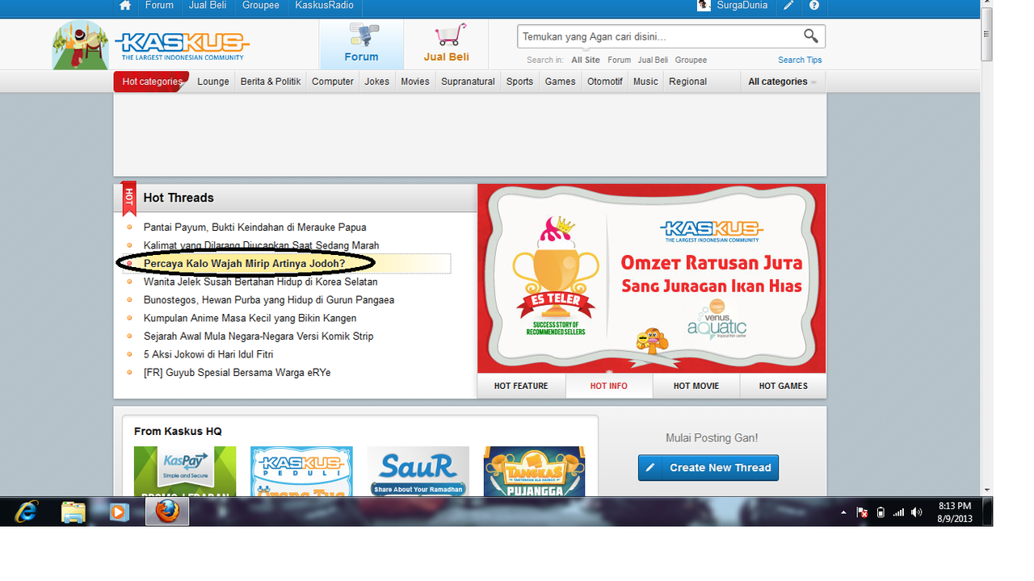Click Groupee link in top bar

261,6
